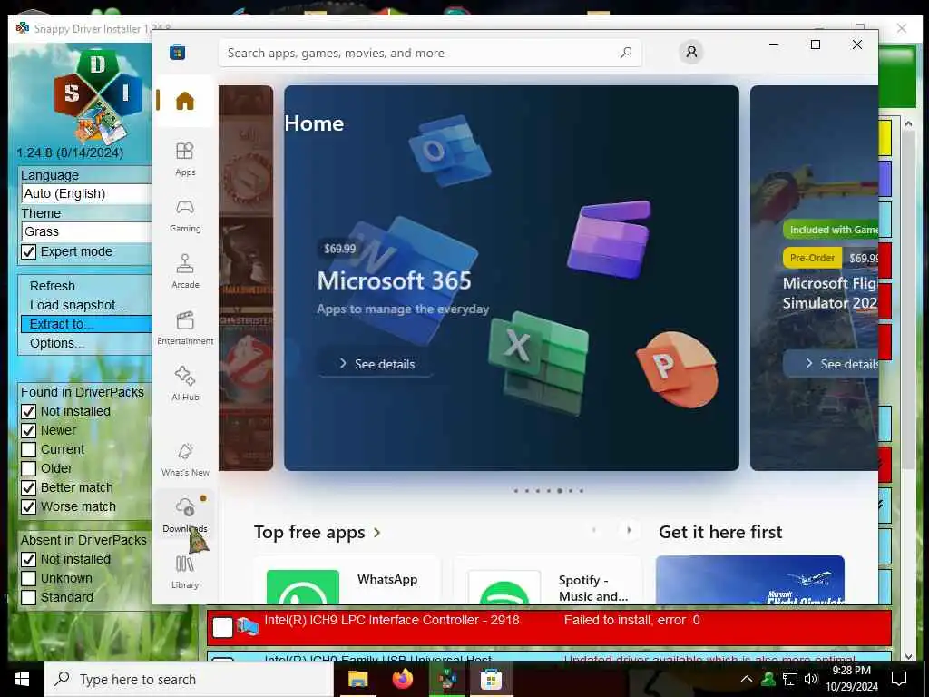Open Options... in Snappy Driver Installer

pyautogui.click(x=57, y=343)
